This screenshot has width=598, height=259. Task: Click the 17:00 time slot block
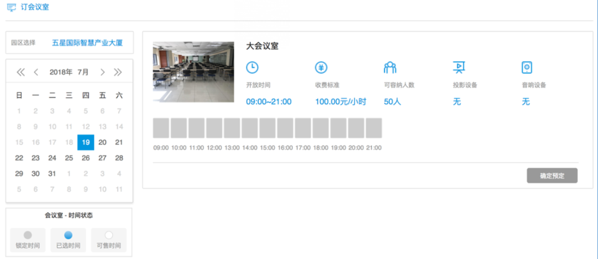tap(303, 128)
